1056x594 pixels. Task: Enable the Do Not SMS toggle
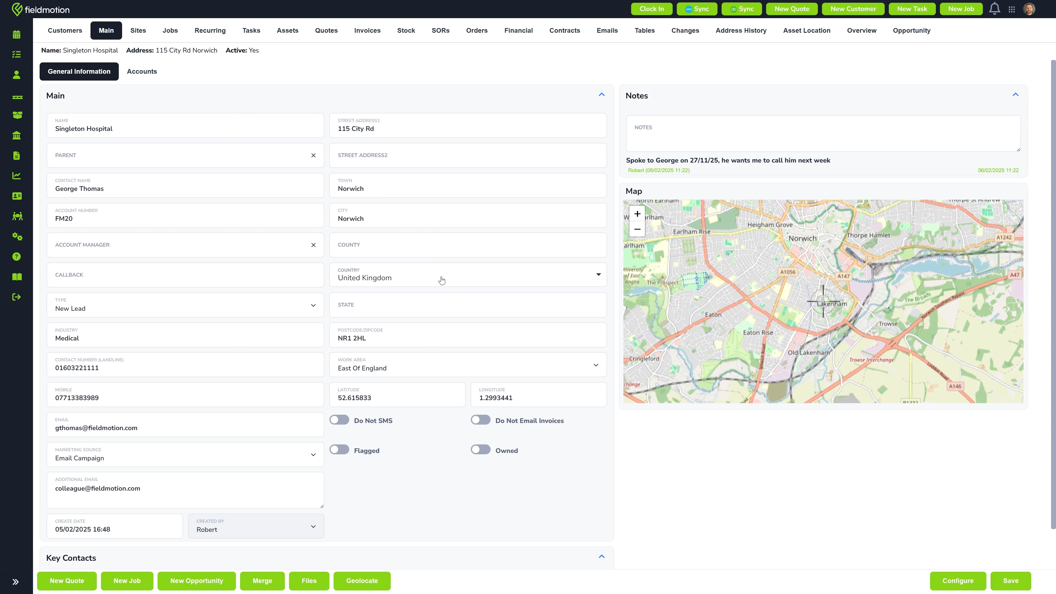[339, 420]
